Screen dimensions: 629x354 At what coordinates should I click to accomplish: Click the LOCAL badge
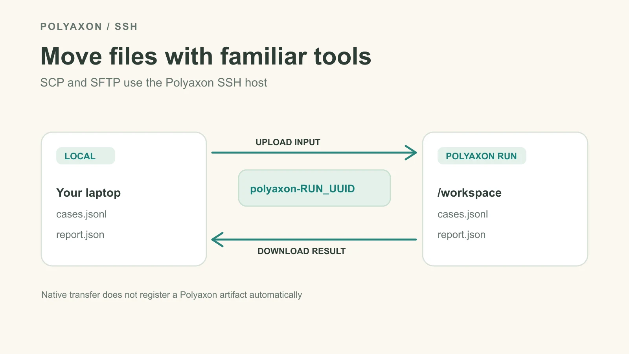[x=86, y=156]
